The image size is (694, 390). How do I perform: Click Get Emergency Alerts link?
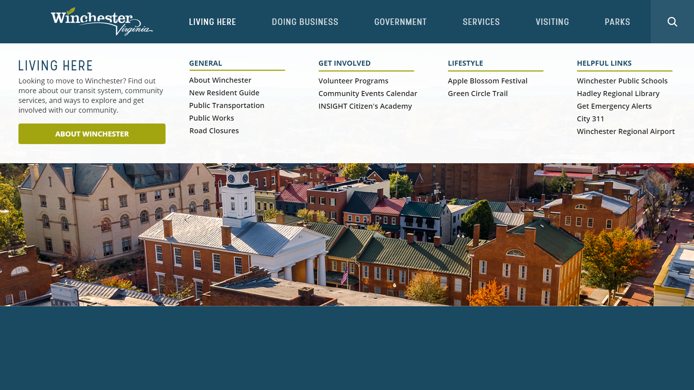614,106
